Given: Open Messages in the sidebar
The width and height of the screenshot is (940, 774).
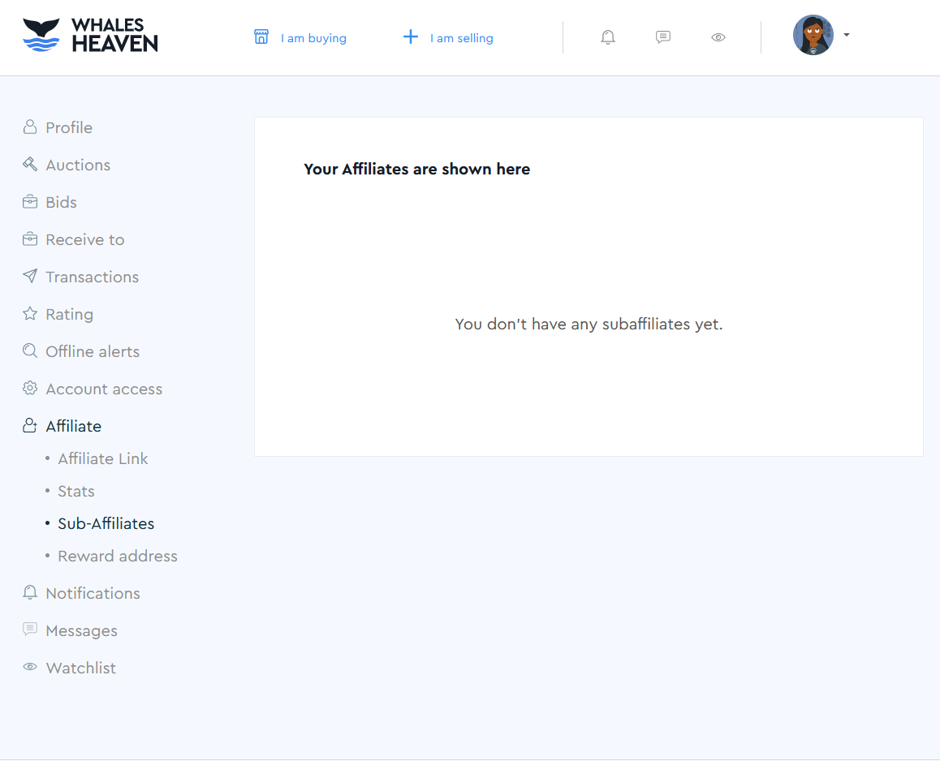Looking at the screenshot, I should click(81, 631).
